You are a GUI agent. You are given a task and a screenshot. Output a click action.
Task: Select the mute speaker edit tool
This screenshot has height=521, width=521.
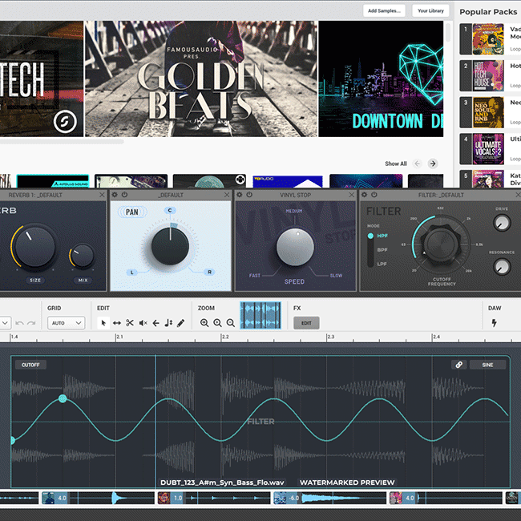pyautogui.click(x=143, y=323)
